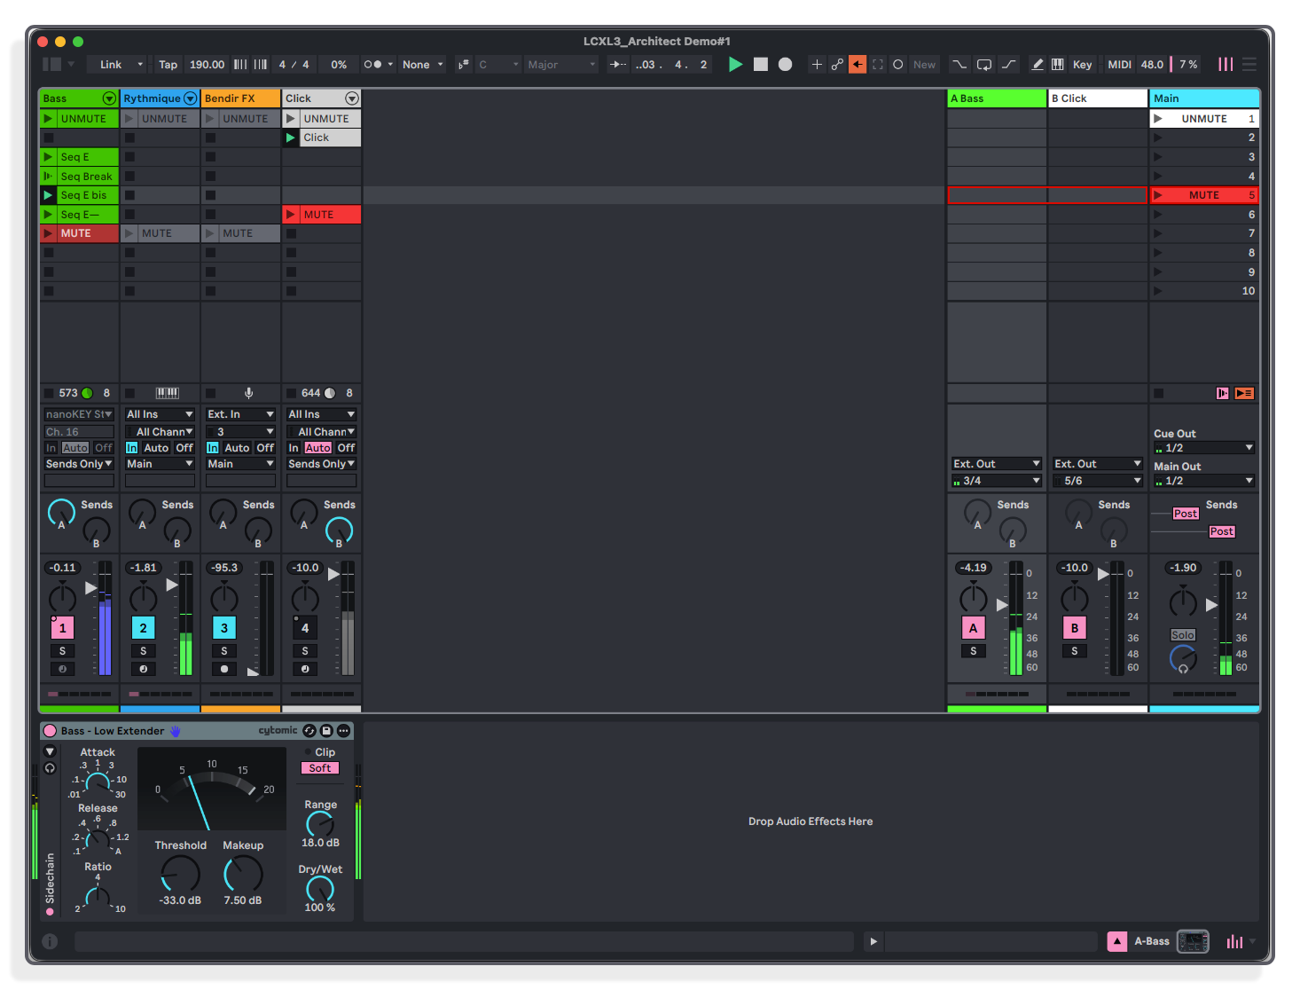Toggle track 2 activator button
Image resolution: width=1300 pixels, height=990 pixels.
pyautogui.click(x=143, y=628)
